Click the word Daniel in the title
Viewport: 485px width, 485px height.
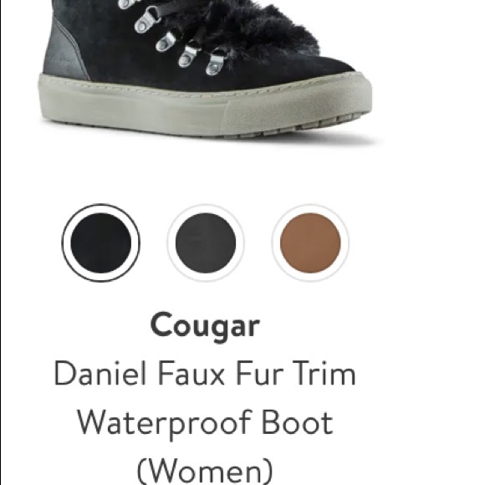[x=100, y=375]
